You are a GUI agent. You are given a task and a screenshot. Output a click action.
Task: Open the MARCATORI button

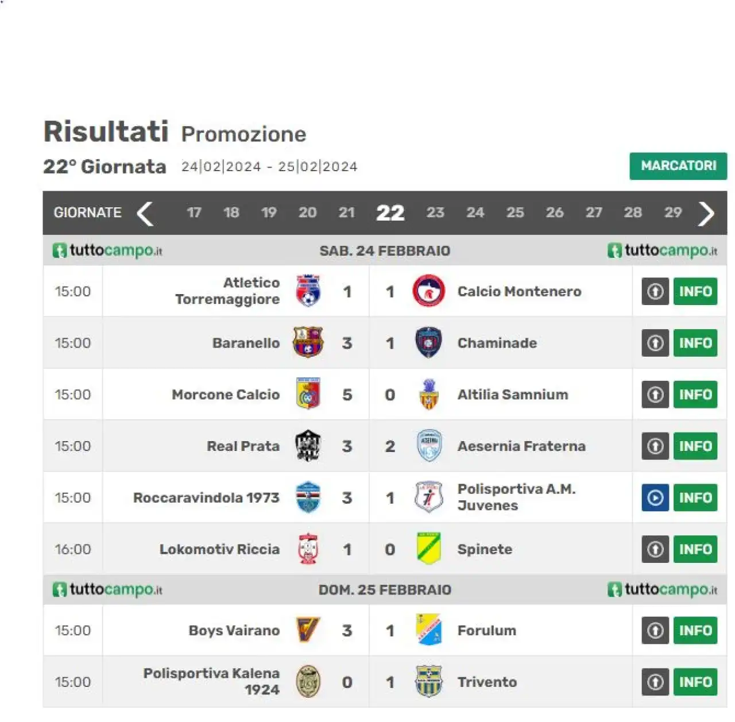point(678,166)
